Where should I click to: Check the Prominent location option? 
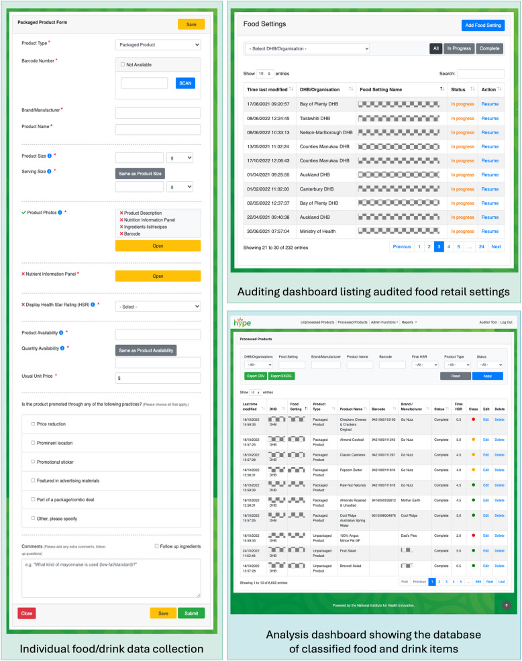pyautogui.click(x=33, y=443)
